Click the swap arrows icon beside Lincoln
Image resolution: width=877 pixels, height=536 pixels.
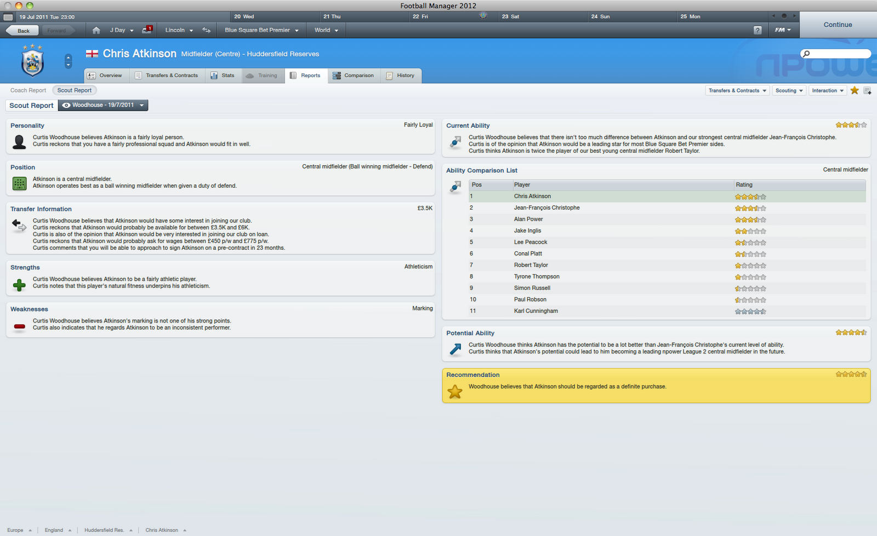(x=207, y=30)
